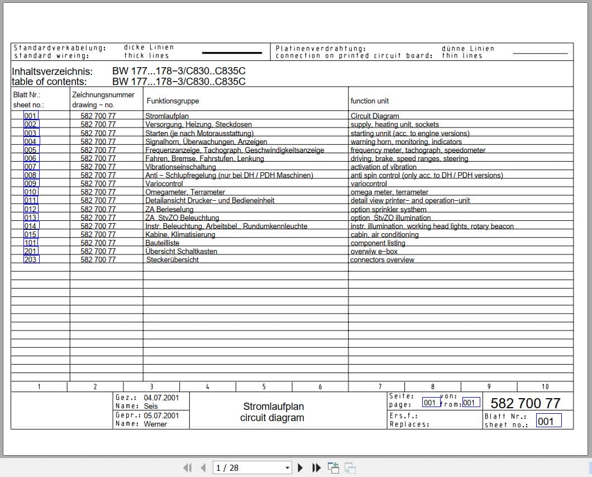Open sheet link 004 Signalhorn
This screenshot has height=477, width=592.
(x=31, y=141)
